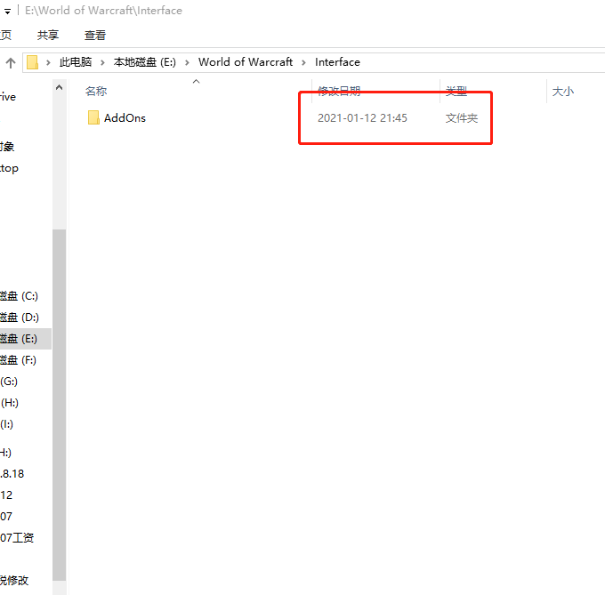Navigate to World of Warcraft breadcrumb

tap(246, 62)
